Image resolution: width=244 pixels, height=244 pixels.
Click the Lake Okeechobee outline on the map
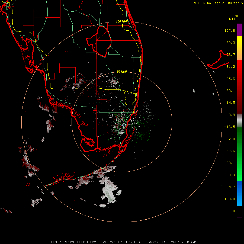pyautogui.click(x=99, y=41)
